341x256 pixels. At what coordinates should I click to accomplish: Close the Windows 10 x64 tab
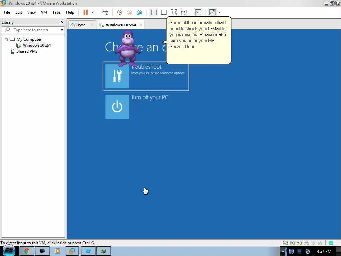pyautogui.click(x=141, y=25)
